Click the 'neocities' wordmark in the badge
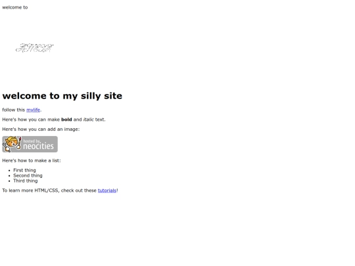The image size is (355, 266). [x=39, y=146]
